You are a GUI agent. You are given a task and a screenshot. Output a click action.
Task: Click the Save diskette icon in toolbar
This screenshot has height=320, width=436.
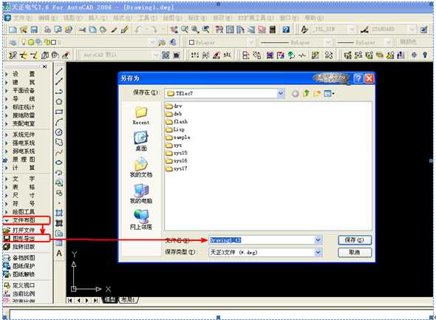click(34, 30)
